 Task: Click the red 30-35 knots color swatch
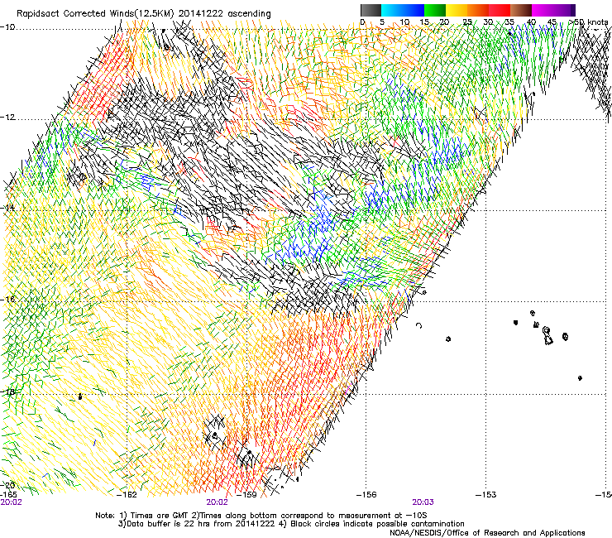coord(500,10)
